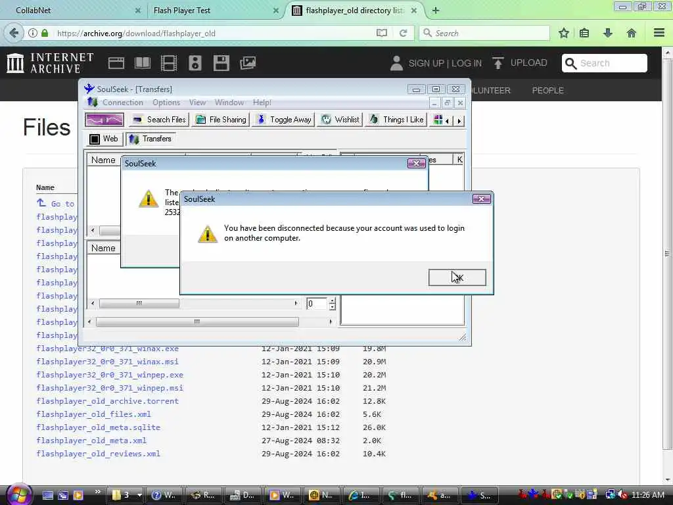Bookmark this page with star icon

point(564,33)
